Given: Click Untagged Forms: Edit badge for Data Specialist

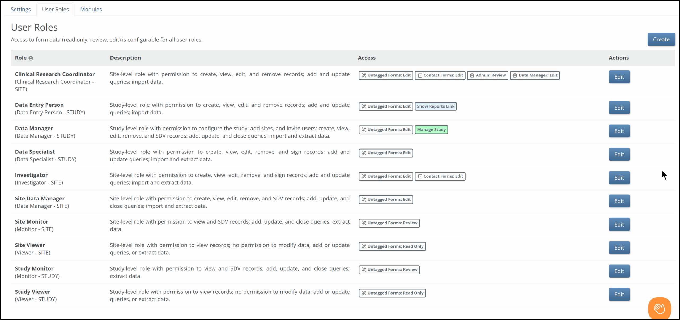Looking at the screenshot, I should (x=386, y=153).
